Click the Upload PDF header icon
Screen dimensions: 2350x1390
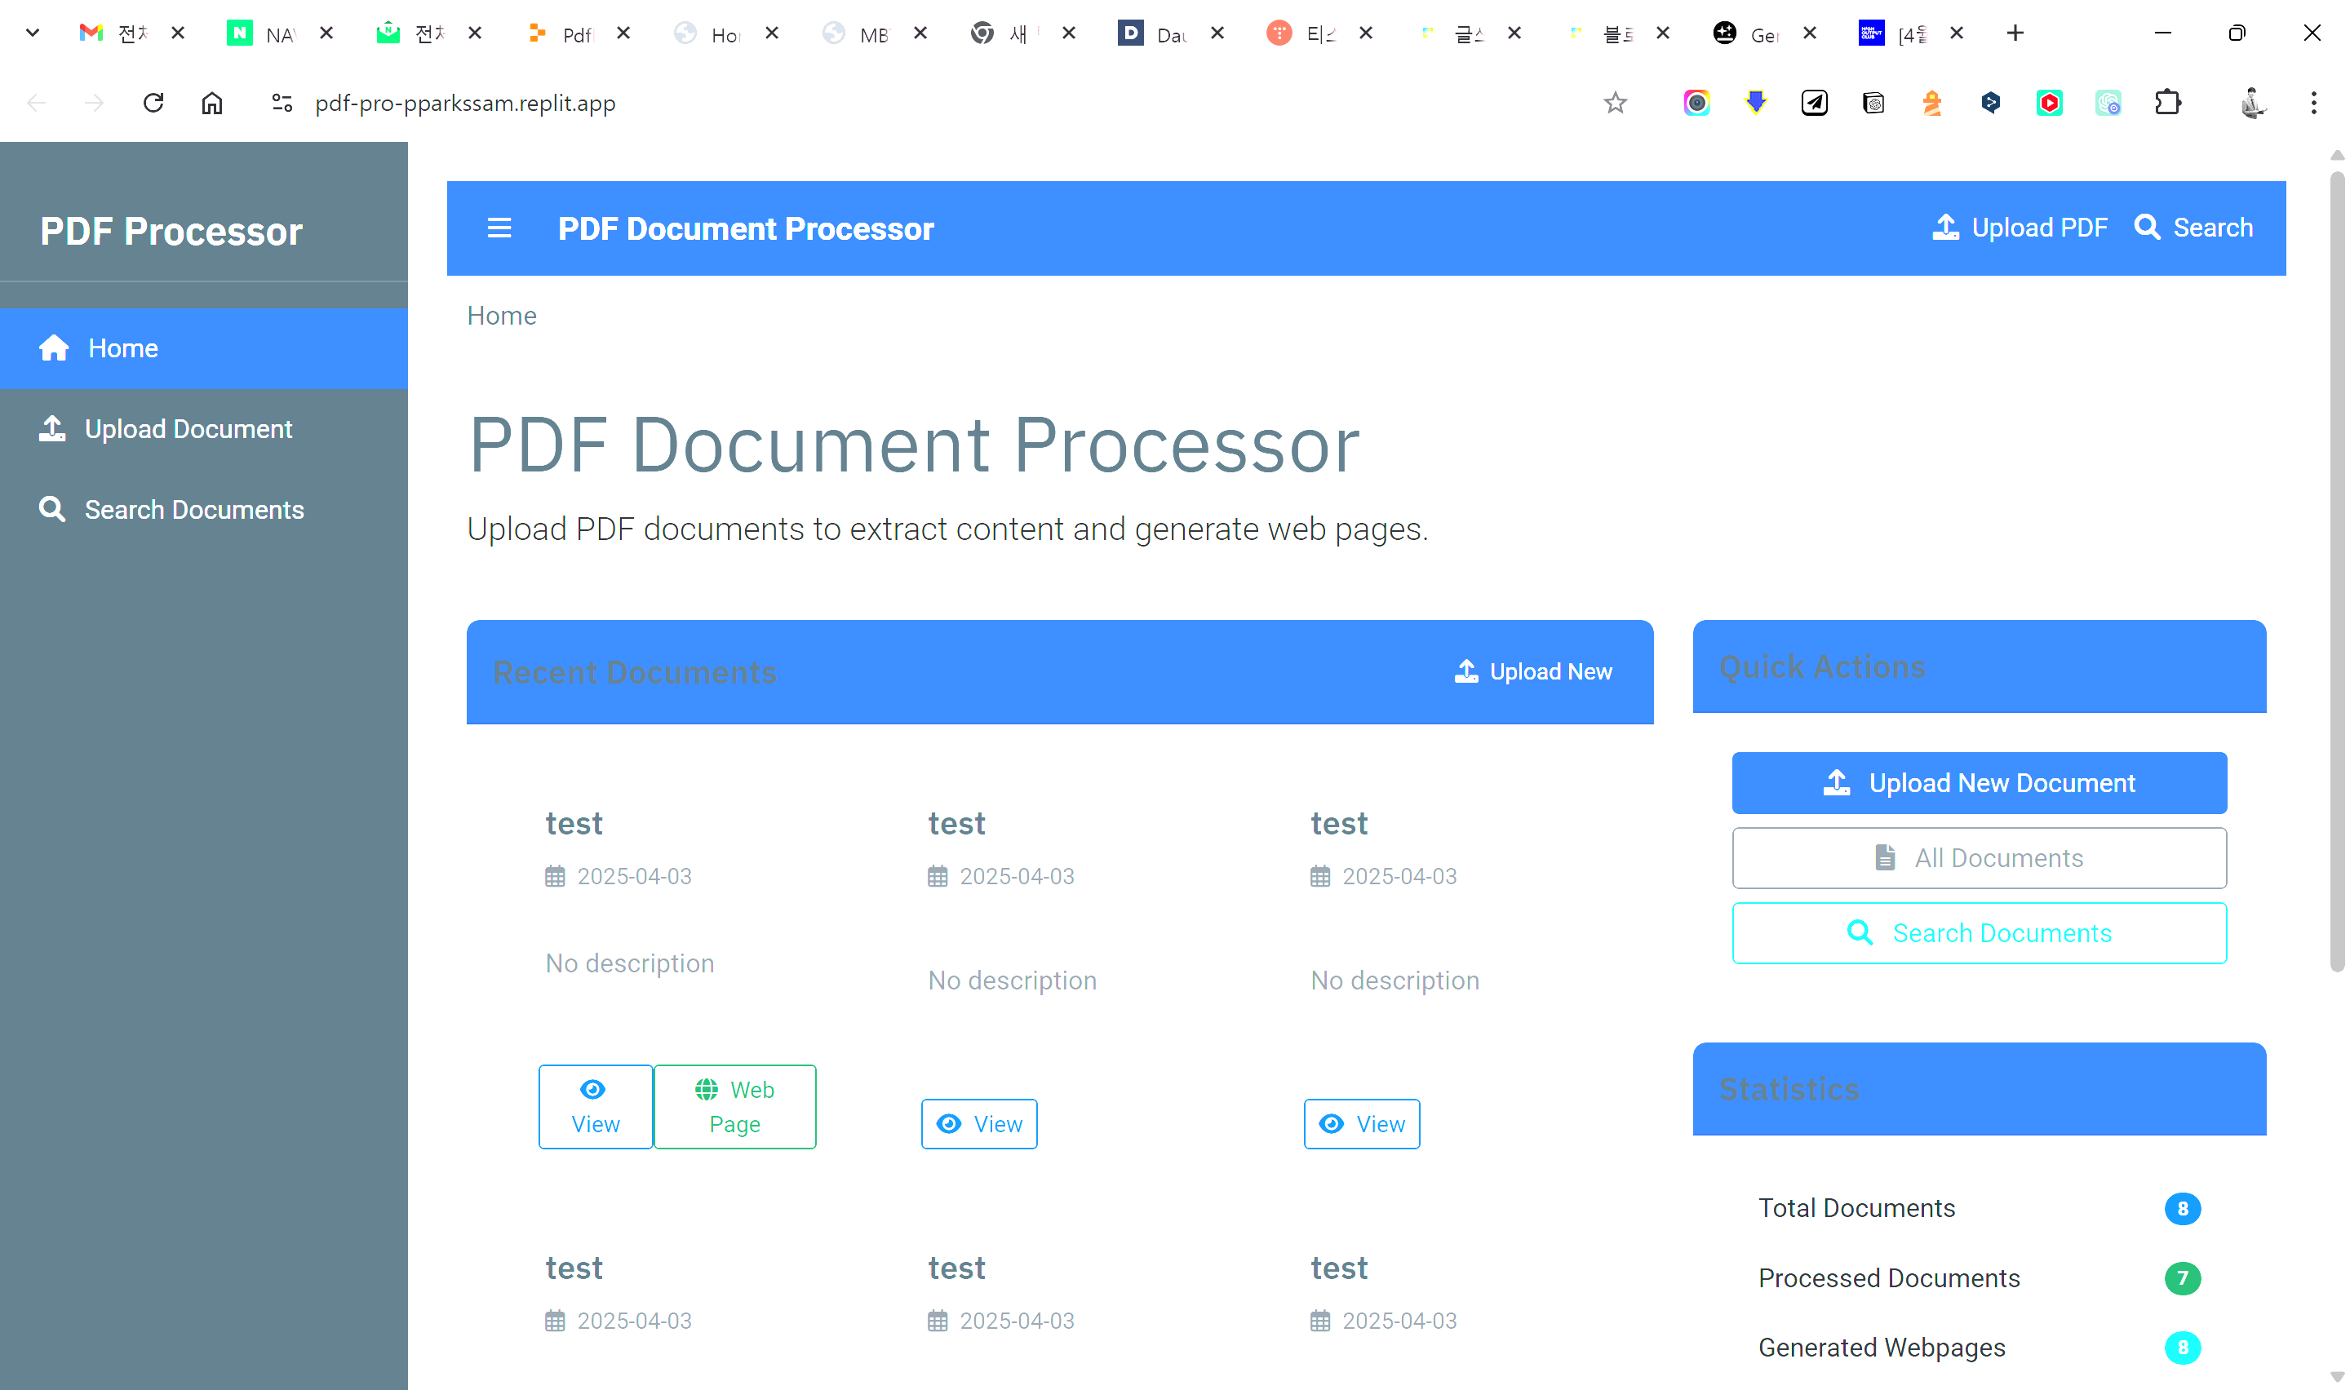[1945, 228]
